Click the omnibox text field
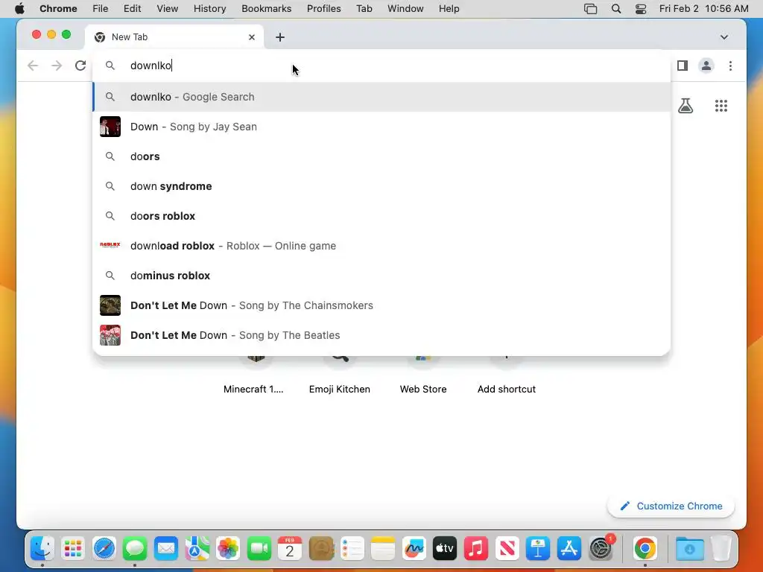763x572 pixels. pos(382,66)
